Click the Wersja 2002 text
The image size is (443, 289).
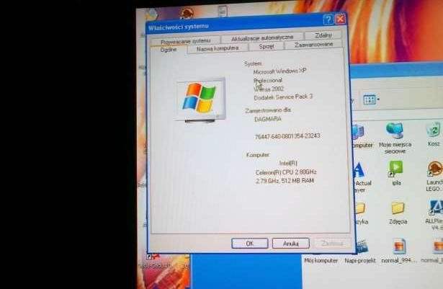tap(269, 89)
